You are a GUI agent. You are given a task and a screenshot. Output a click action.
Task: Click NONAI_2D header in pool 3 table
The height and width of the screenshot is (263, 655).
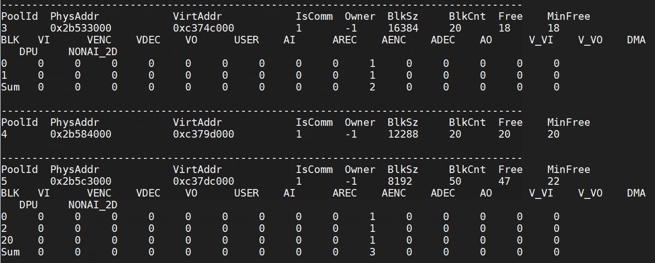93,52
